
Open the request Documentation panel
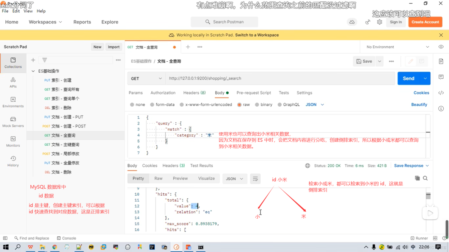pyautogui.click(x=441, y=61)
